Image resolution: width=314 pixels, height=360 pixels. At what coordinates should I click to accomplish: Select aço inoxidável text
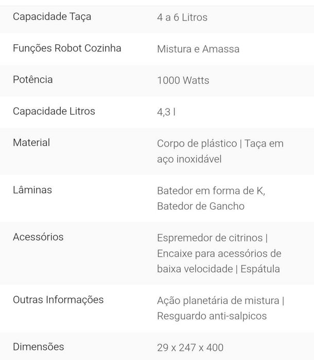tap(189, 159)
